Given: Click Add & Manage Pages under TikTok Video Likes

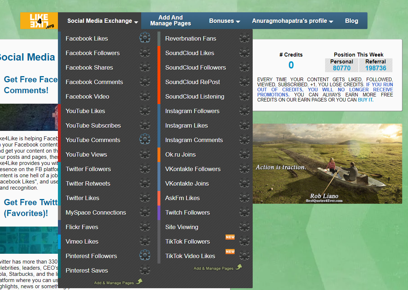Looking at the screenshot, I should tap(218, 268).
